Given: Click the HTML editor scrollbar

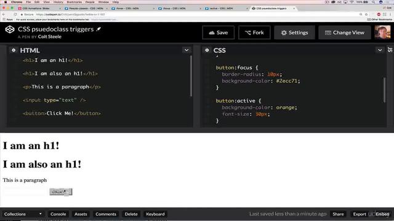Looking at the screenshot, I should (191, 76).
